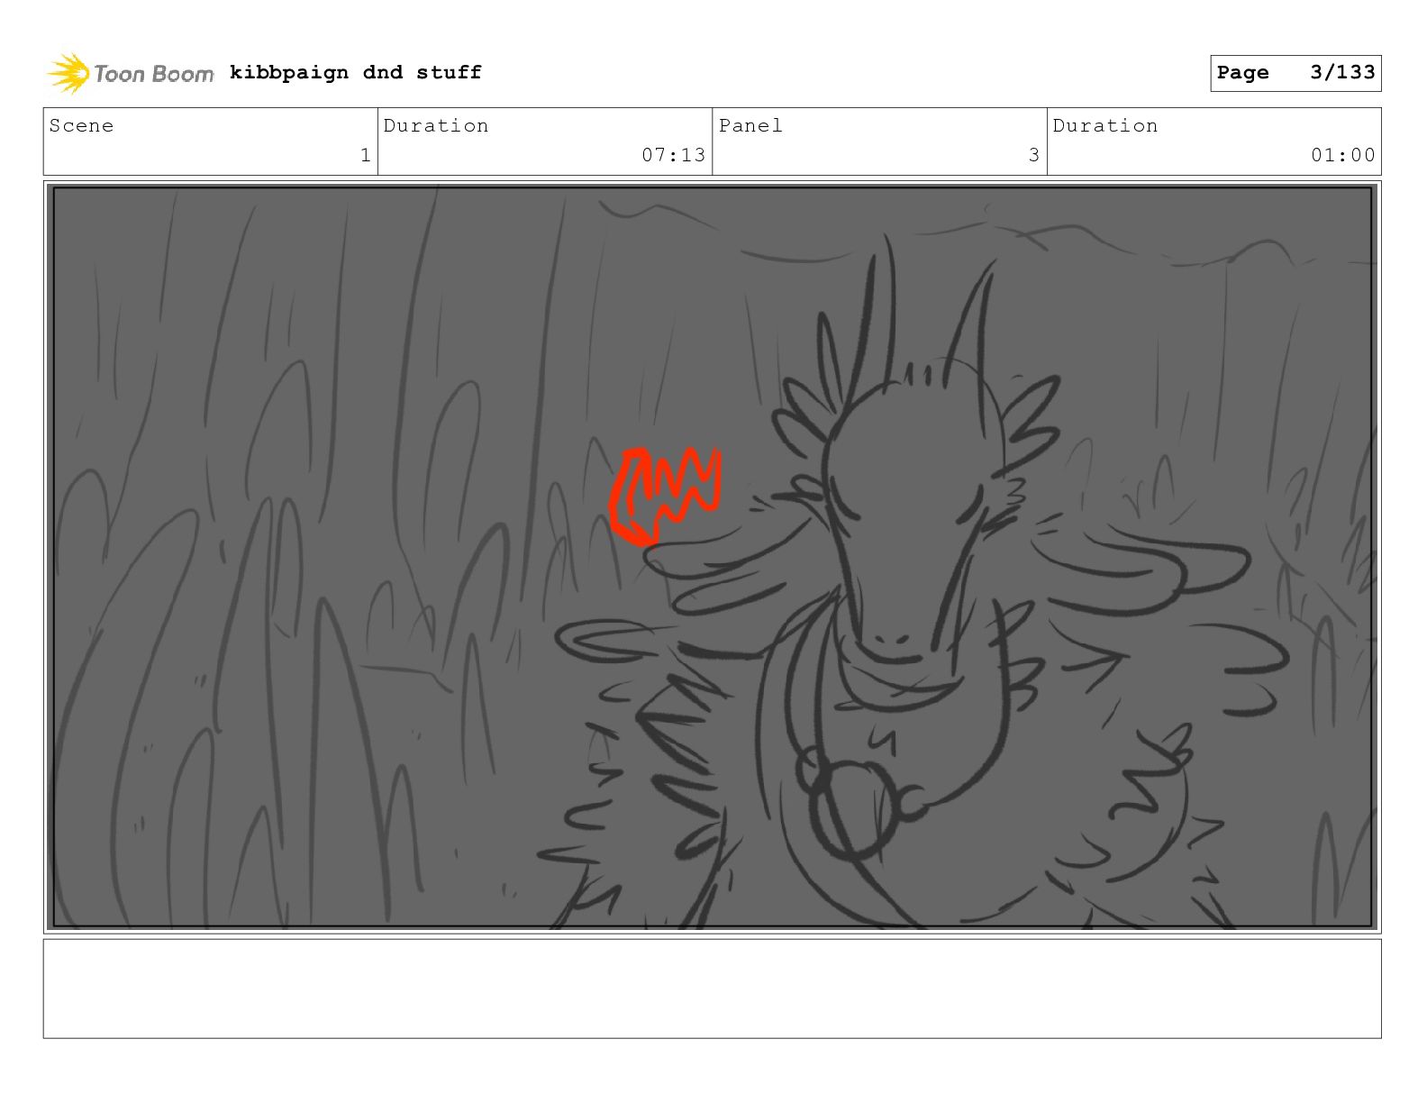
Task: Click the Toon Boom logo icon
Action: click(x=68, y=73)
